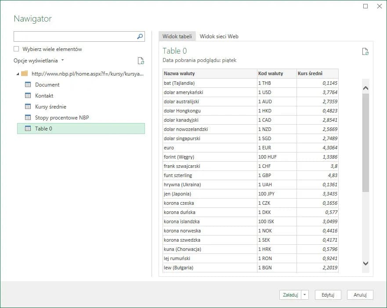Click the refresh icon beside Opcje wyświetlania

tap(141, 61)
